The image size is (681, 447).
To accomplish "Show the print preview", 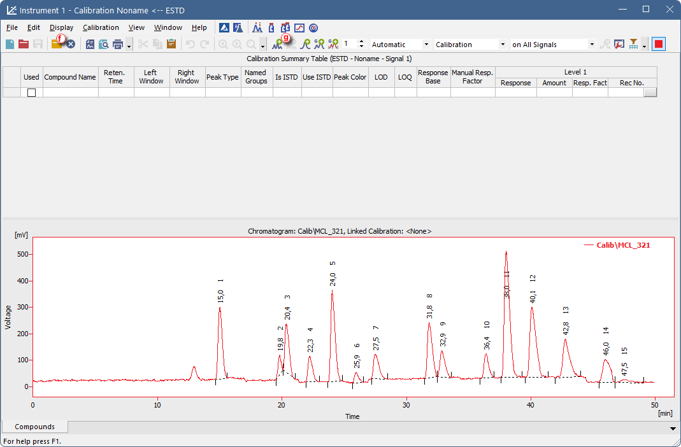I will pos(104,45).
